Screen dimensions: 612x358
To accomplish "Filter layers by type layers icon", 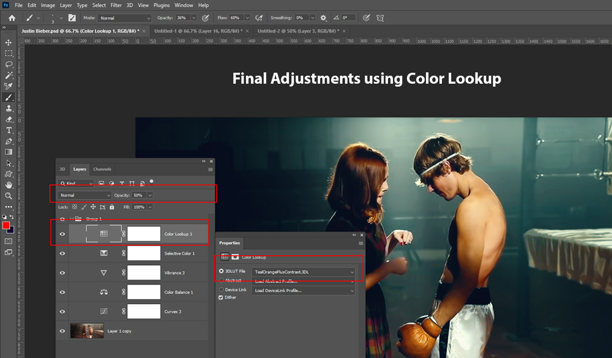I will coord(122,183).
